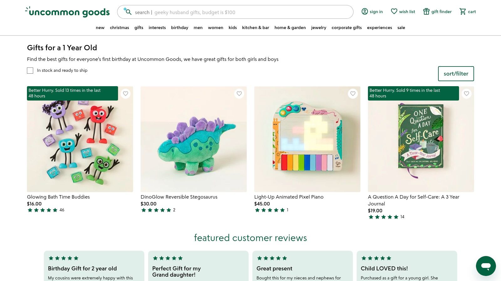Image resolution: width=501 pixels, height=281 pixels.
Task: Open the chat support bubble
Action: pos(486,266)
